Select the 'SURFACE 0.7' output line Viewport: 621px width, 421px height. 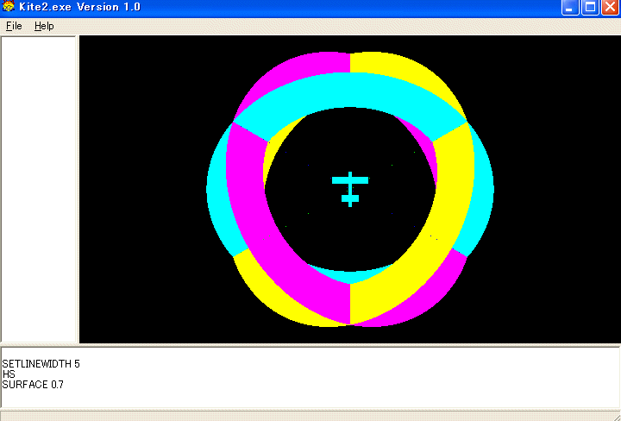pos(33,384)
